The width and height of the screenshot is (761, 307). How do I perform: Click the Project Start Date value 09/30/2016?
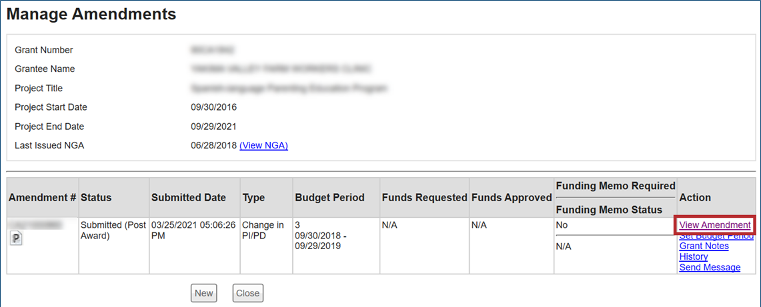pos(213,107)
